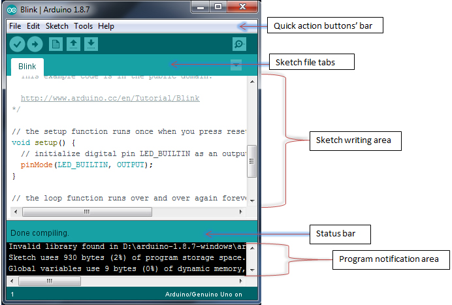Open the Edit menu
The image size is (452, 305).
click(x=33, y=26)
